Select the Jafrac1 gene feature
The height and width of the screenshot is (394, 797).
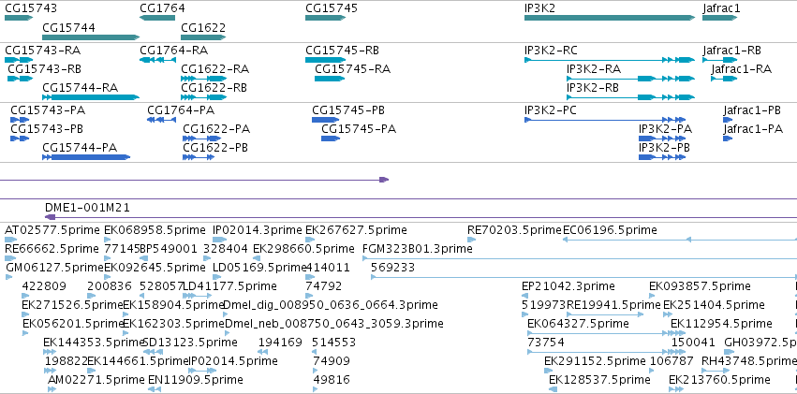tap(720, 18)
